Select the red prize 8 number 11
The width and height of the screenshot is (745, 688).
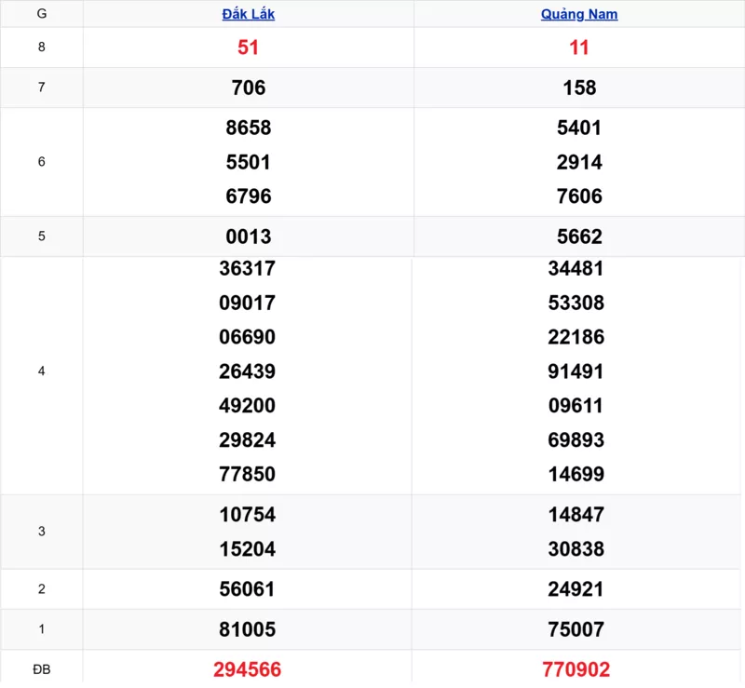(578, 47)
